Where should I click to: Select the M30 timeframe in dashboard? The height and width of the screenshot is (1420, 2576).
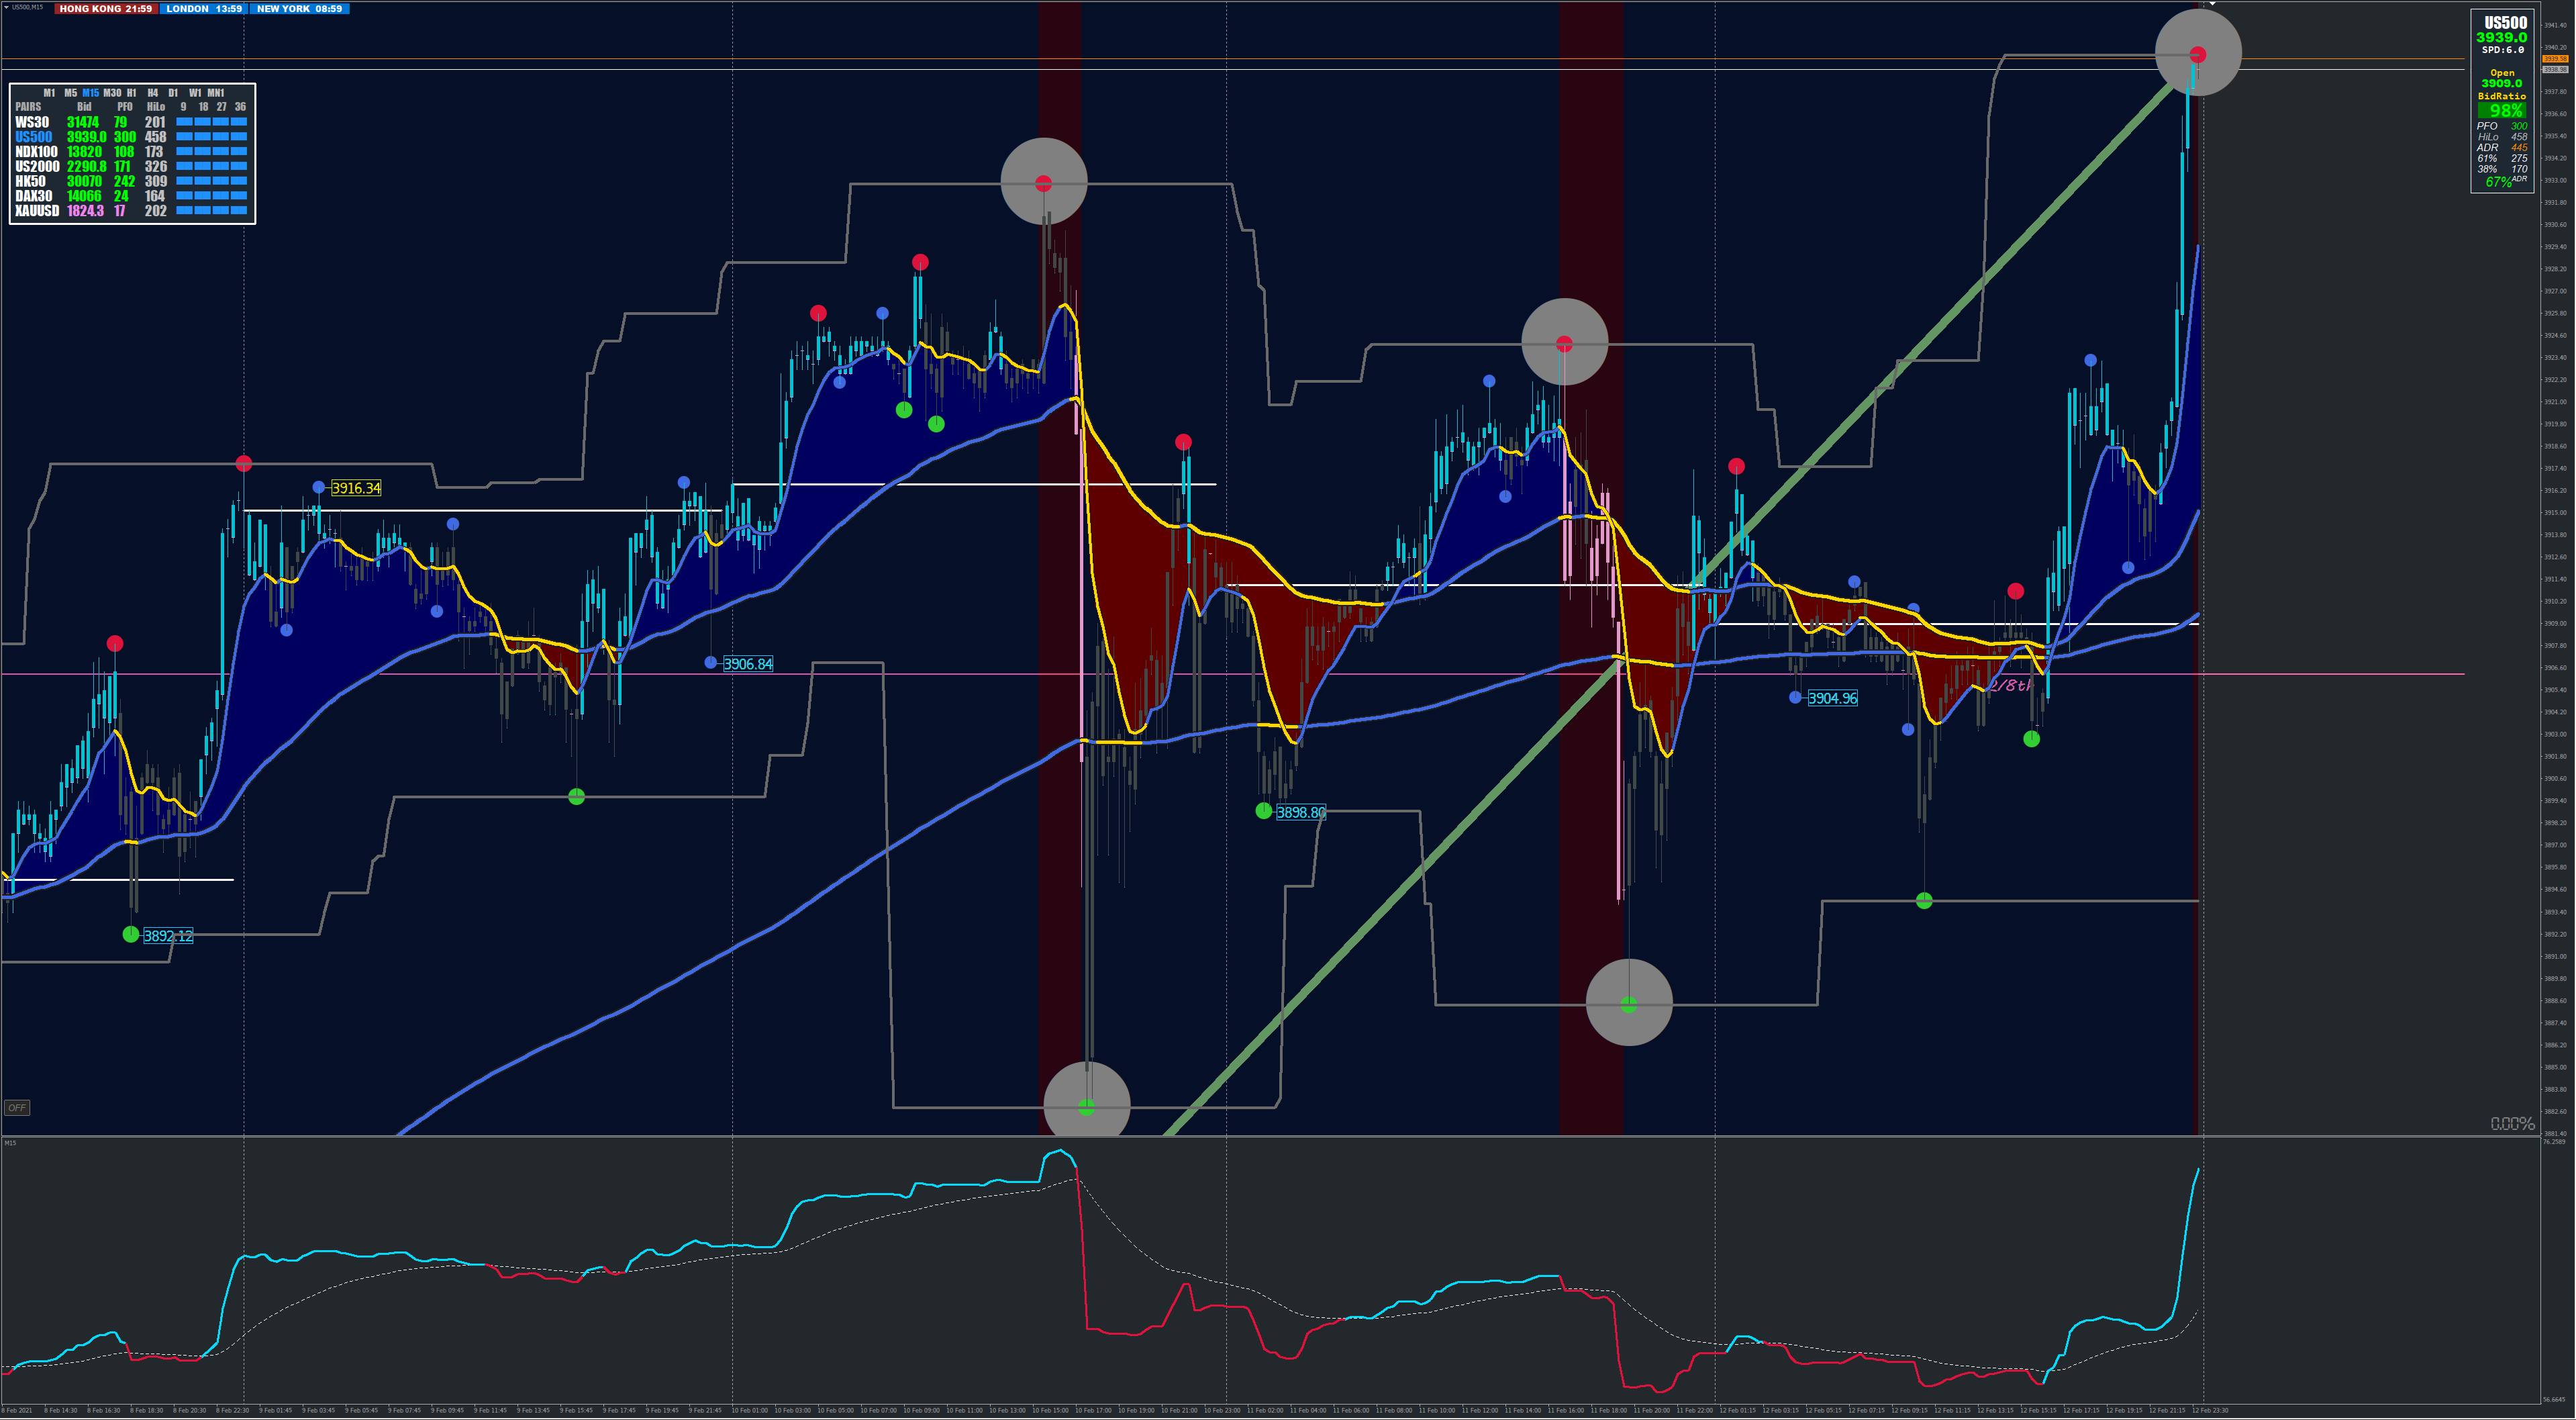[112, 93]
